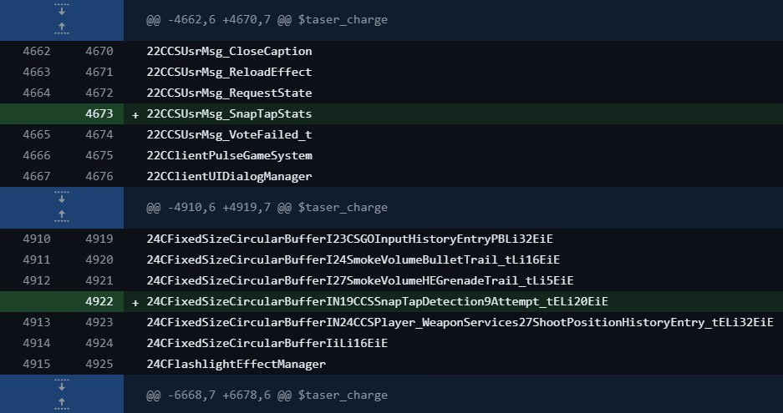Screen dimensions: 783x413
Task: Expand up arrow in hunk -4662,6 header
Action: tap(62, 28)
